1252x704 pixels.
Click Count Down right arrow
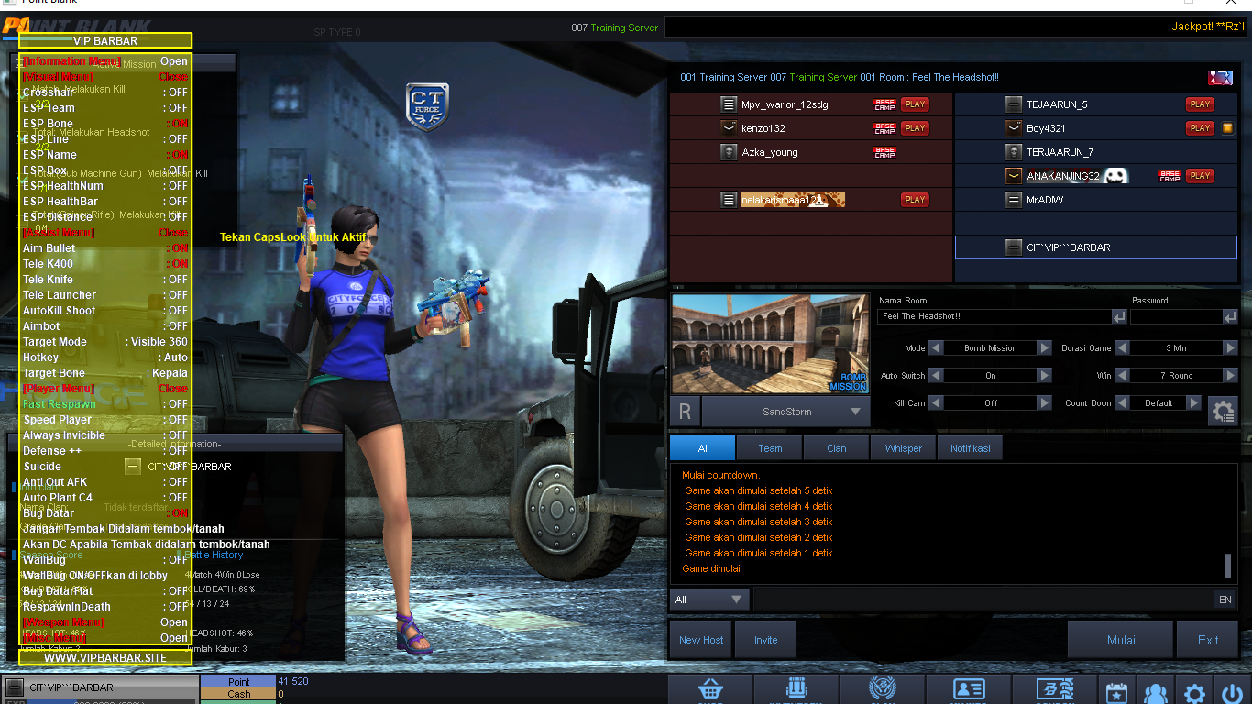1193,403
